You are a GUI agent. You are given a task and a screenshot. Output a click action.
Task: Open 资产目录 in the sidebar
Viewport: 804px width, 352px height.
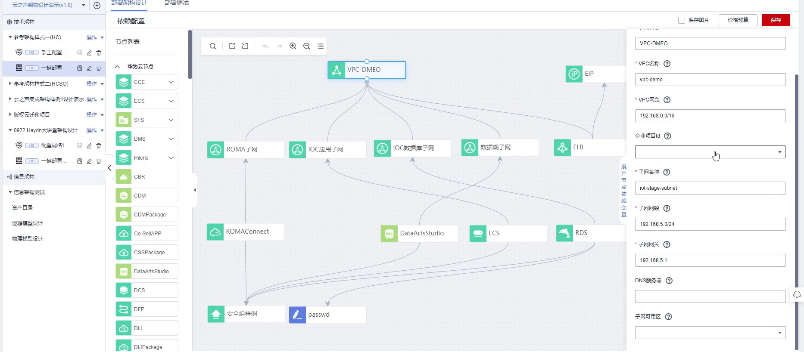(x=22, y=208)
